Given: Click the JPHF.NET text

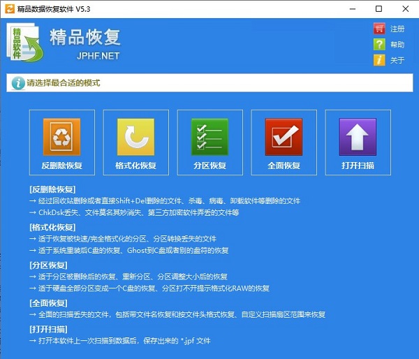Looking at the screenshot, I should (x=98, y=56).
